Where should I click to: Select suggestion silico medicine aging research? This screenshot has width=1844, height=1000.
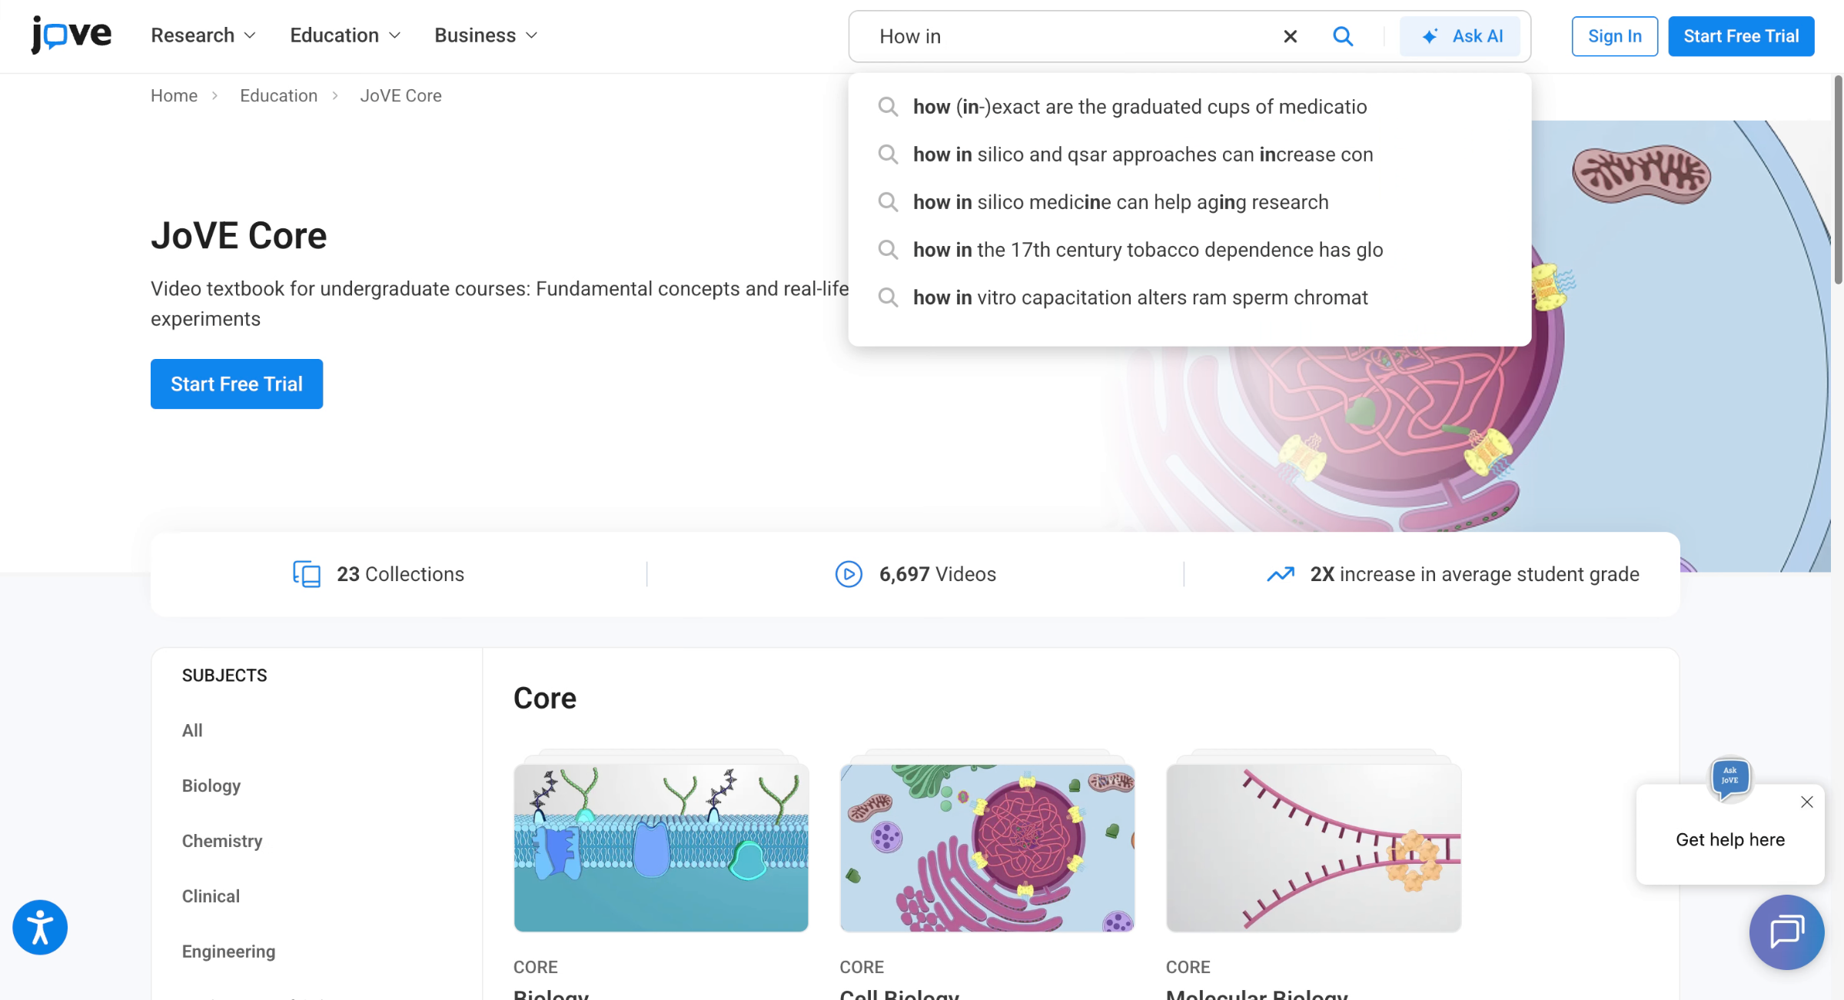(x=1189, y=202)
